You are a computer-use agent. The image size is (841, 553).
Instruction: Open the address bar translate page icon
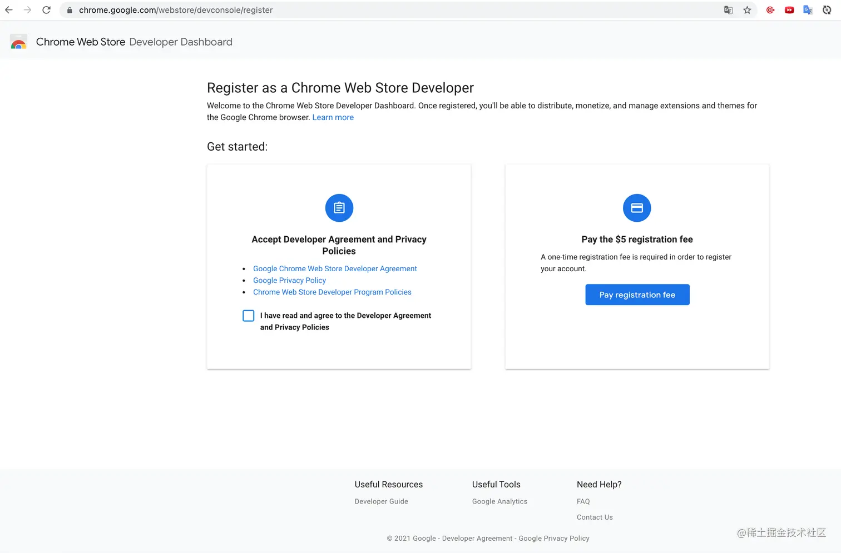pos(728,10)
